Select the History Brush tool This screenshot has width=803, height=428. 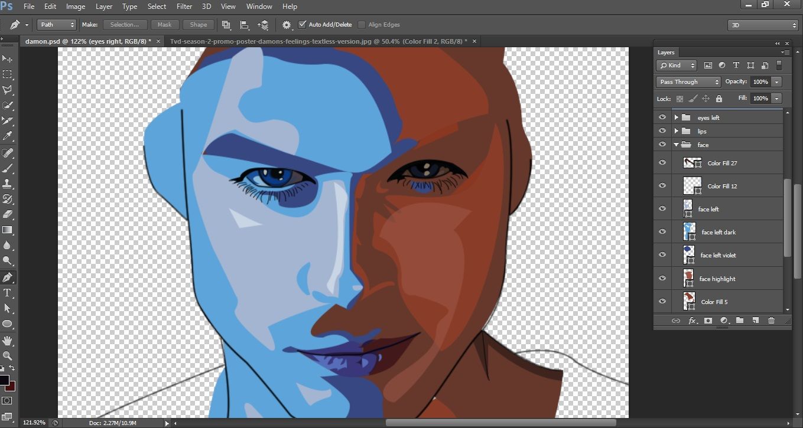pos(8,199)
